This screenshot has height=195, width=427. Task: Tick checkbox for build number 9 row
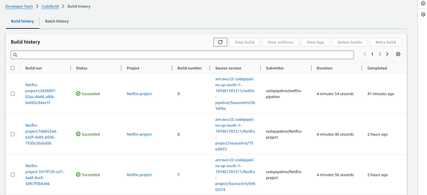[13, 94]
